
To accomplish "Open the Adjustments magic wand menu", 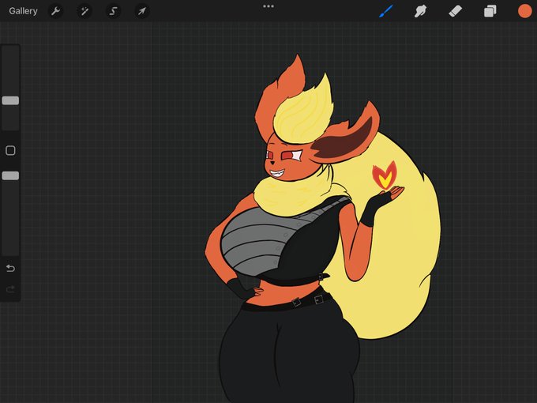I will coord(84,11).
